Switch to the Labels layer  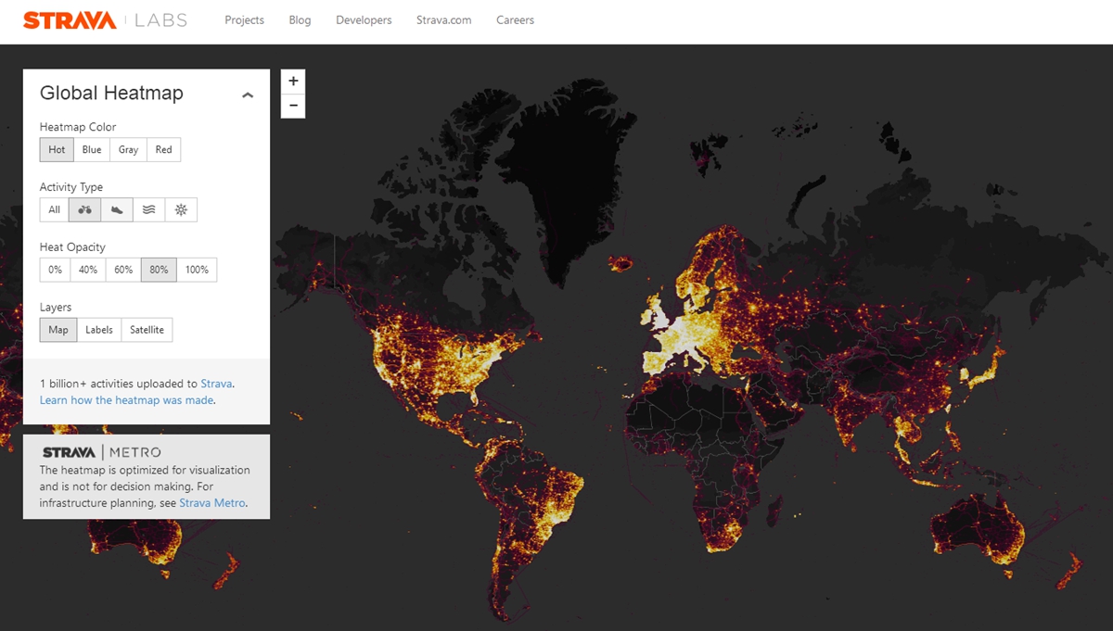99,330
